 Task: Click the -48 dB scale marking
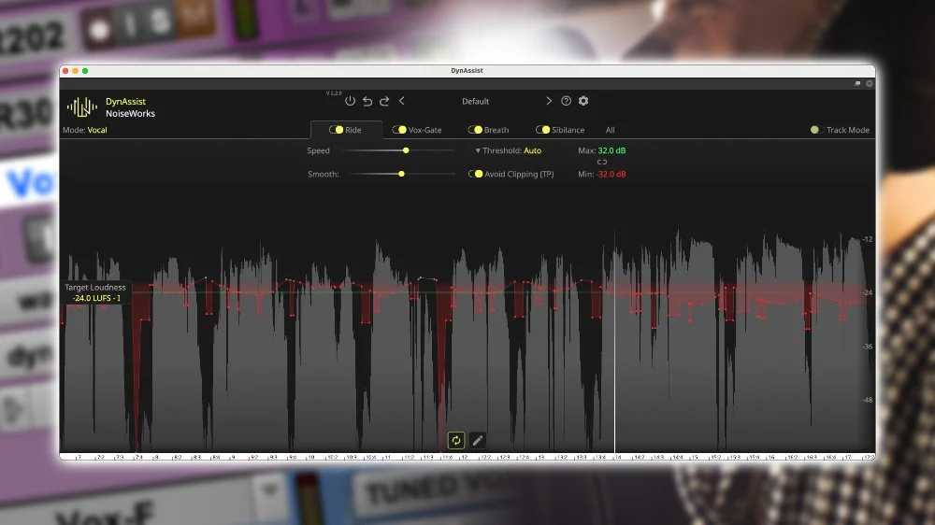pos(868,400)
